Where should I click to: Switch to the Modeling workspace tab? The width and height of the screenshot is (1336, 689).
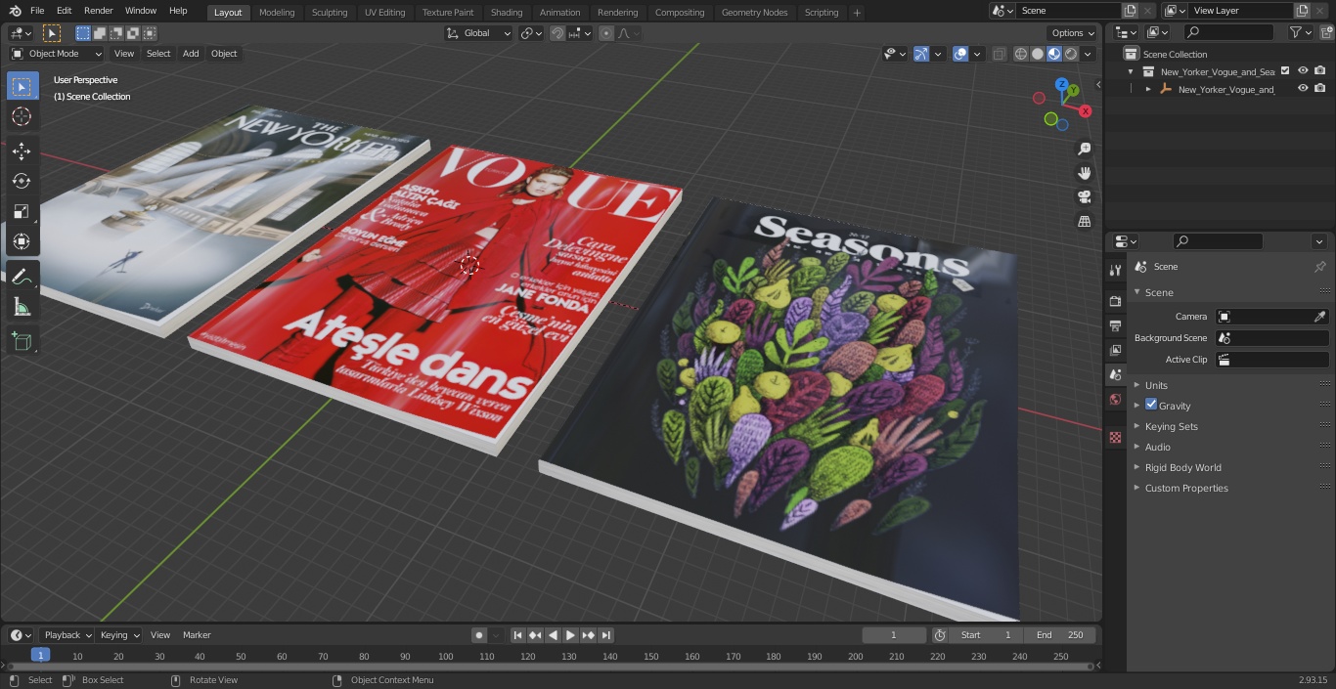(x=277, y=13)
